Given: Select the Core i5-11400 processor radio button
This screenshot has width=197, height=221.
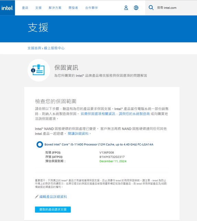Looking at the screenshot, I should [x=40, y=144].
